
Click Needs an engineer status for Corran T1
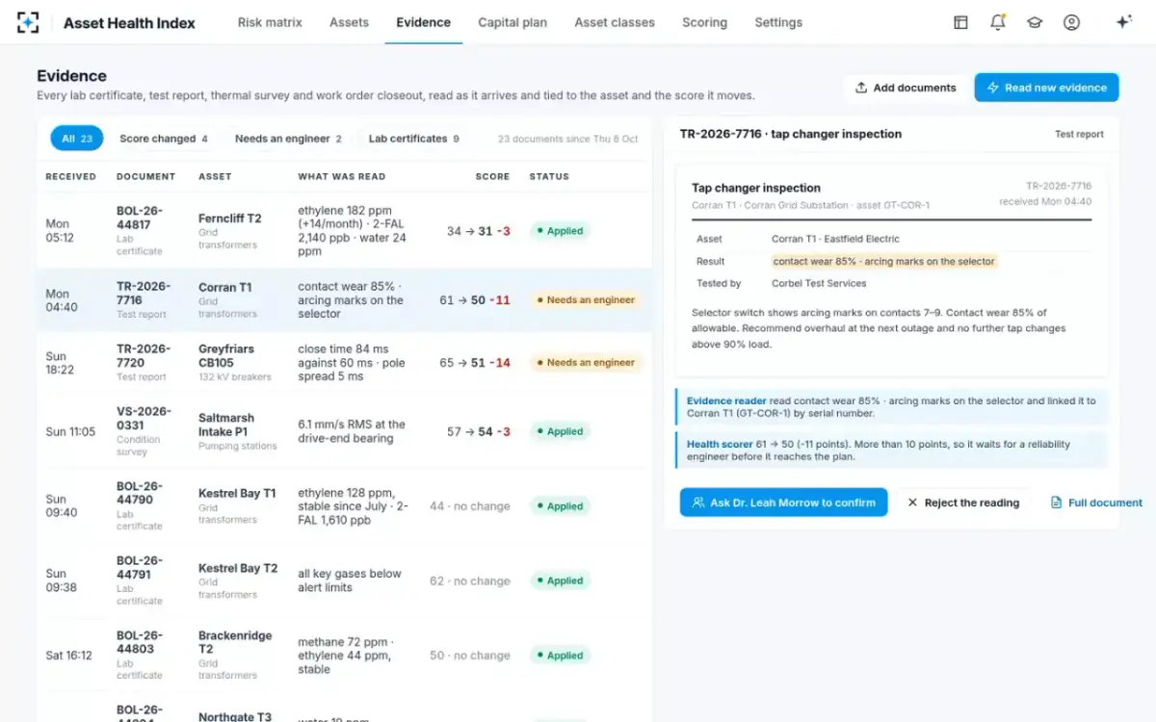[x=586, y=300]
